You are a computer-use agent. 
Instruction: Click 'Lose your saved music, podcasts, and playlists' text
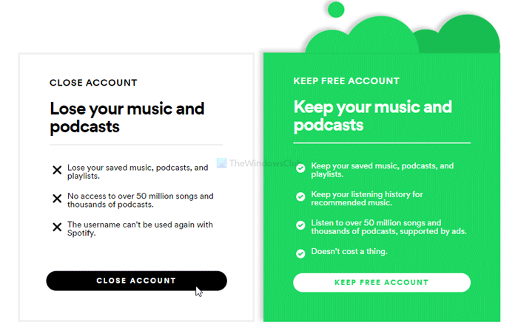(x=138, y=171)
